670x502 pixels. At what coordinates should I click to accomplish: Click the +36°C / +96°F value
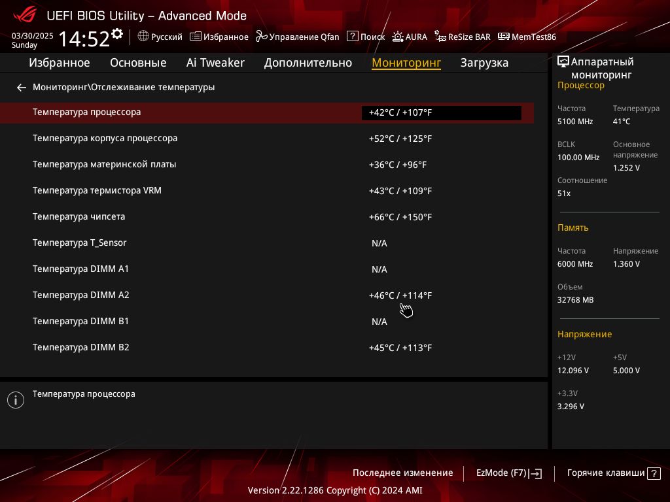(398, 165)
